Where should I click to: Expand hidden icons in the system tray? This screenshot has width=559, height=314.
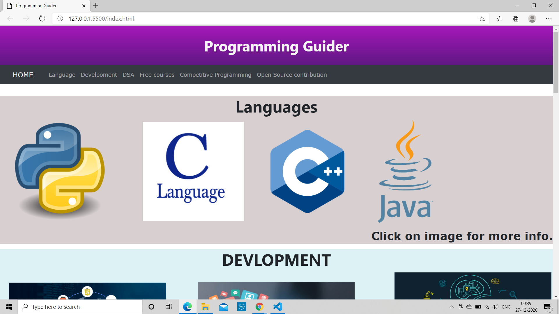click(x=452, y=306)
